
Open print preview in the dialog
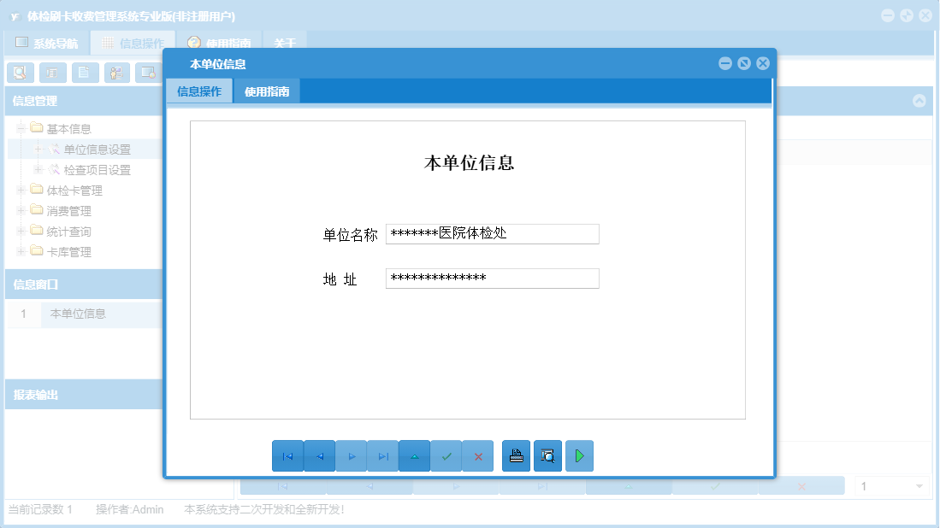coord(547,455)
